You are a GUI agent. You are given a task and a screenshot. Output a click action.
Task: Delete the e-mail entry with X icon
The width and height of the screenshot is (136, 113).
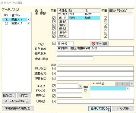point(127,84)
